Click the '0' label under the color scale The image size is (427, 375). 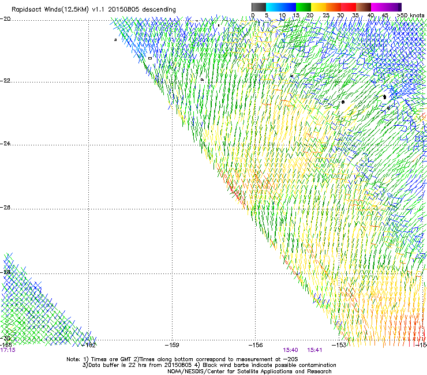click(x=253, y=16)
